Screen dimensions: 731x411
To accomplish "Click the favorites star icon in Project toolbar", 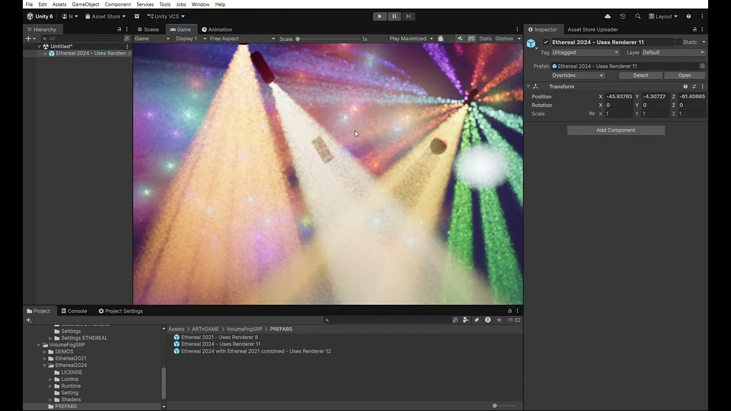I will (499, 320).
